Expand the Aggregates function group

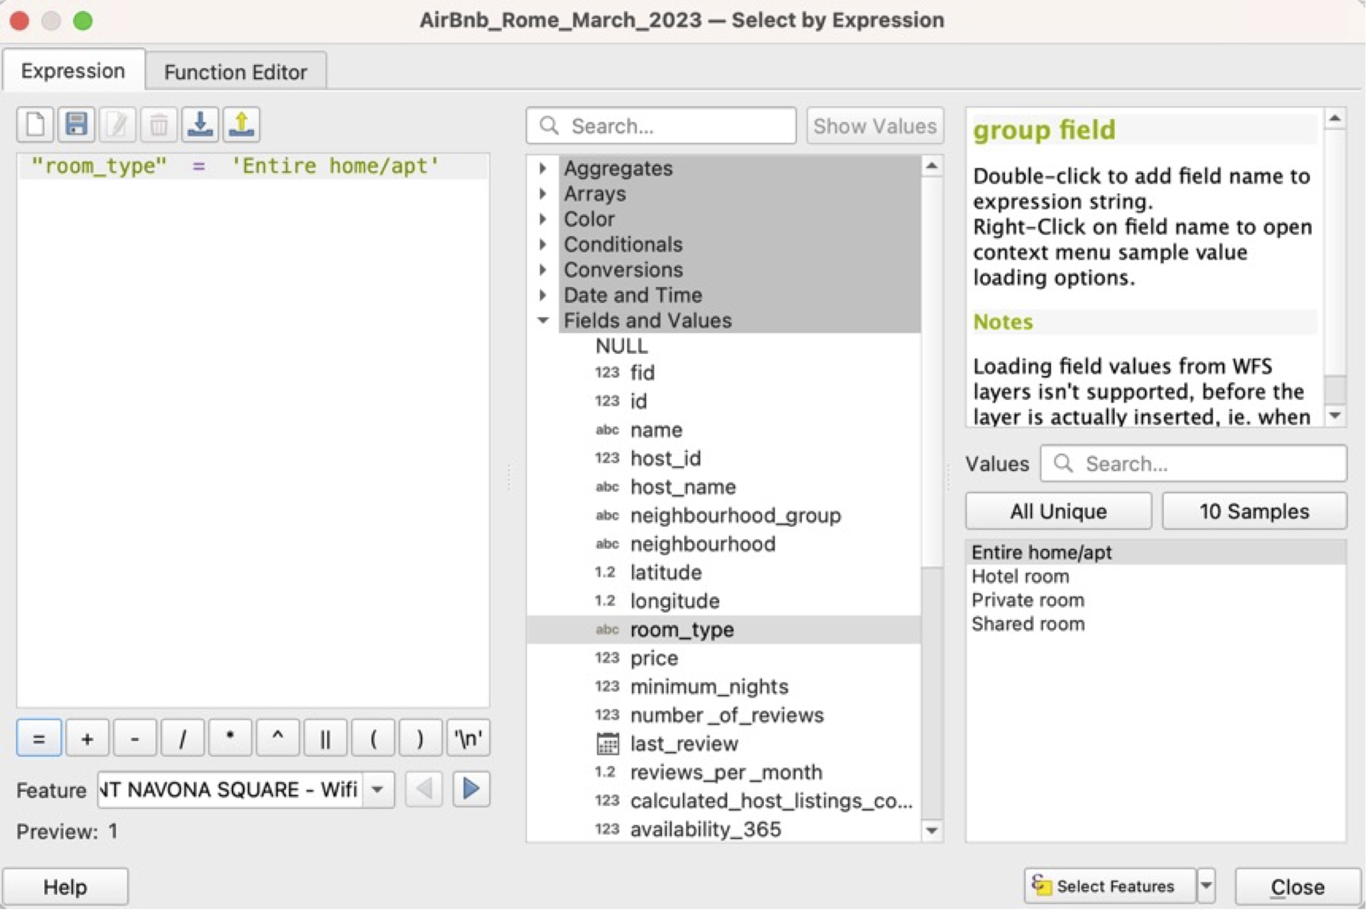click(x=543, y=168)
